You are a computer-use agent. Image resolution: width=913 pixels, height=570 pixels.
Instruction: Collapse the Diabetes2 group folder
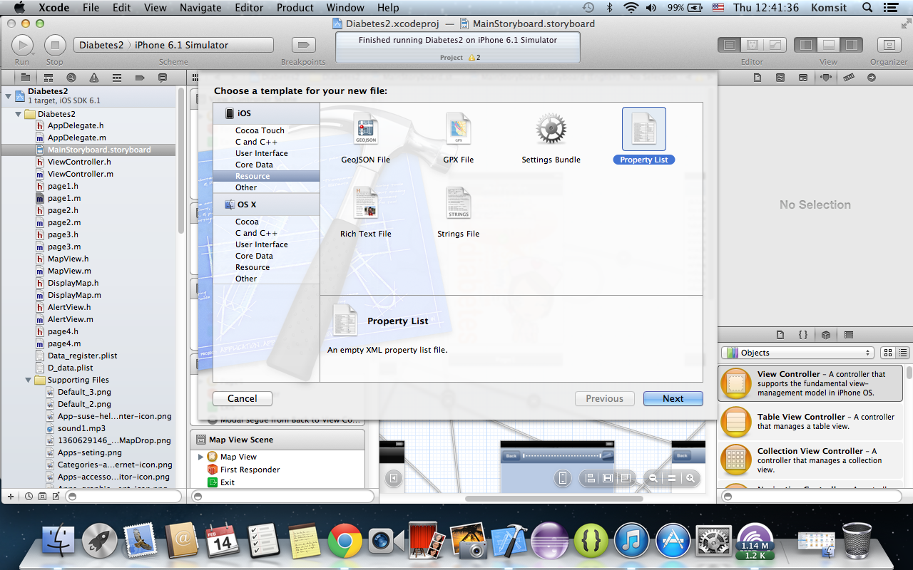tap(19, 114)
